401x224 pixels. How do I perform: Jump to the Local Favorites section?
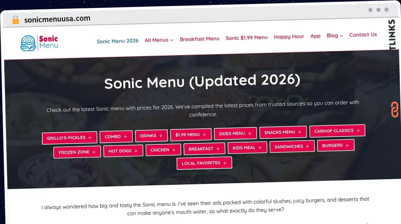[x=204, y=163]
